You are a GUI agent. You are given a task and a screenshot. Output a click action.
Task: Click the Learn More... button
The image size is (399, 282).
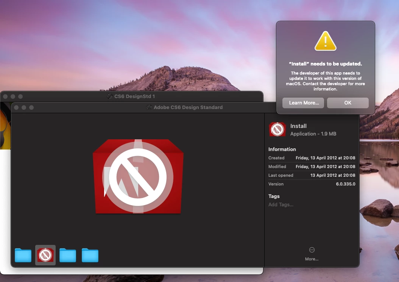point(303,103)
